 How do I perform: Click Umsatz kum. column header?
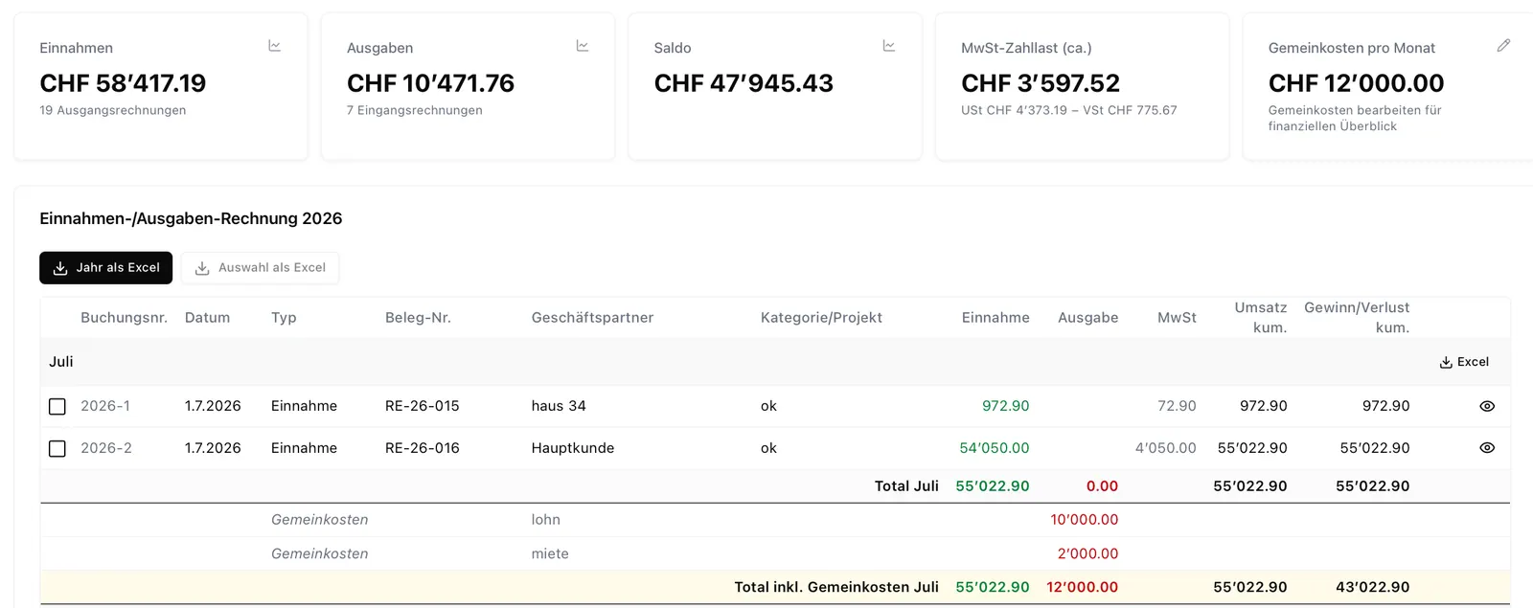coord(1260,318)
